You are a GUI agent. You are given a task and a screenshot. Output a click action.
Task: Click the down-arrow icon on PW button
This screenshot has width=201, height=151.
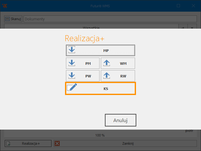click(72, 75)
